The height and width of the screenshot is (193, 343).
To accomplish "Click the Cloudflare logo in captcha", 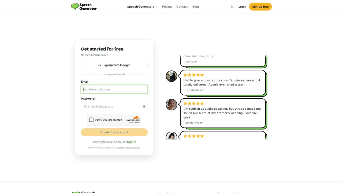I will point(133,118).
